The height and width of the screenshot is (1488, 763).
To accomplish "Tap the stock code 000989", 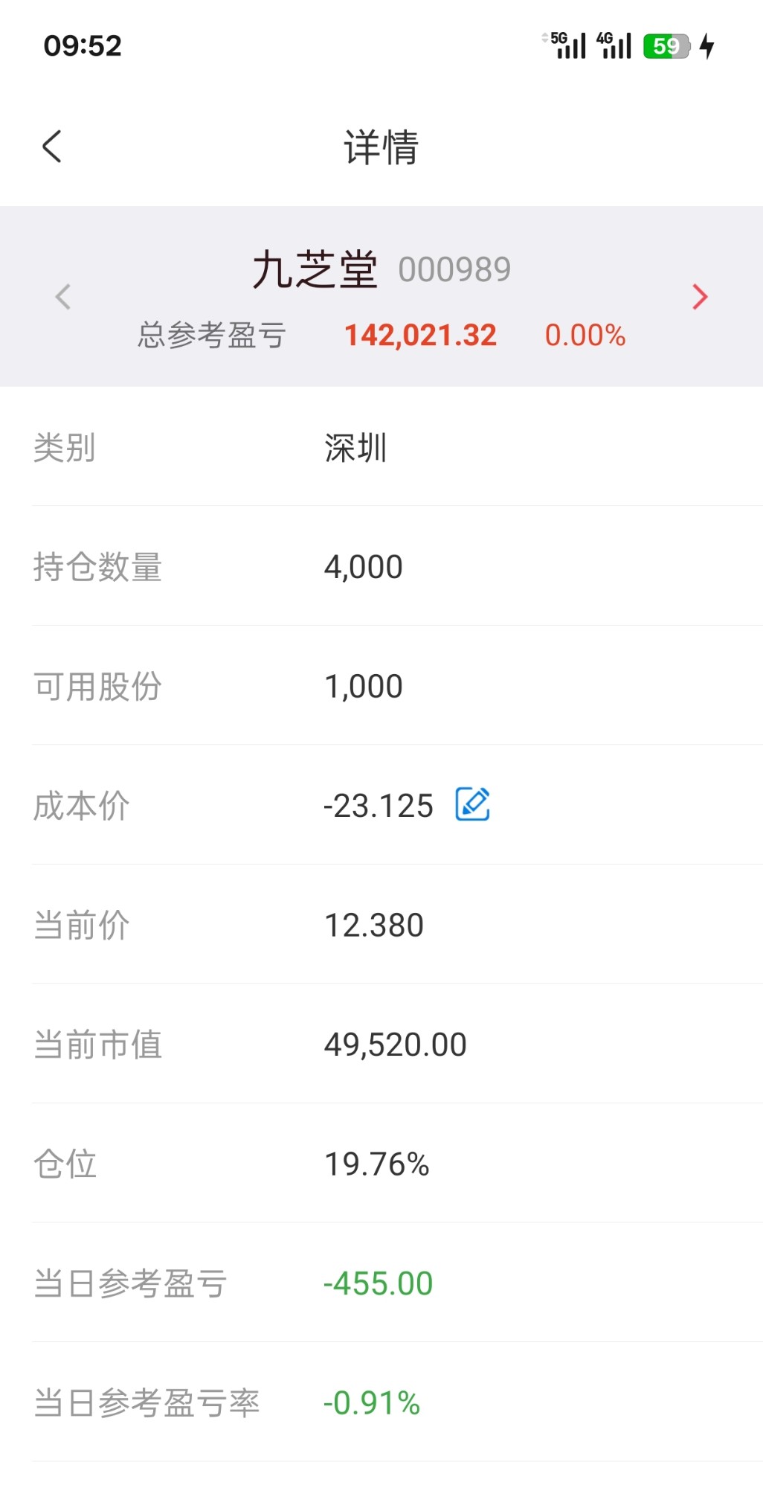I will click(454, 269).
